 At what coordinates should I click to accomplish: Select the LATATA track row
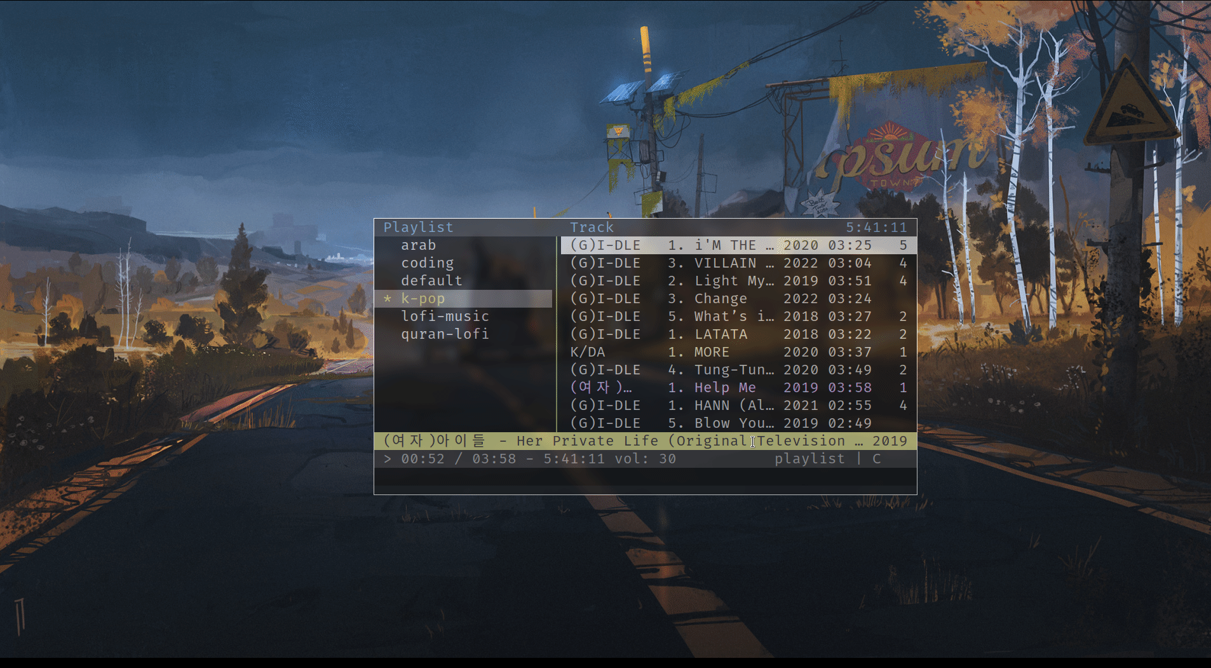[x=738, y=334]
